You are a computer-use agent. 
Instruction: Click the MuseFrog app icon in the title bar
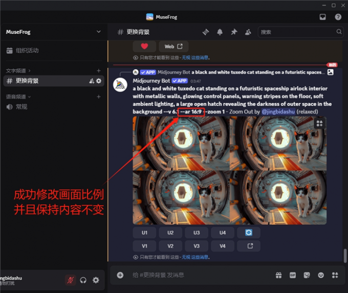149,17
